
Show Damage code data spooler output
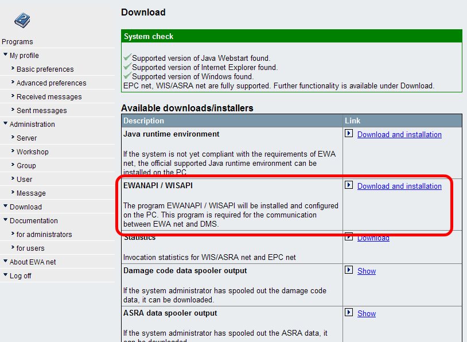point(367,271)
